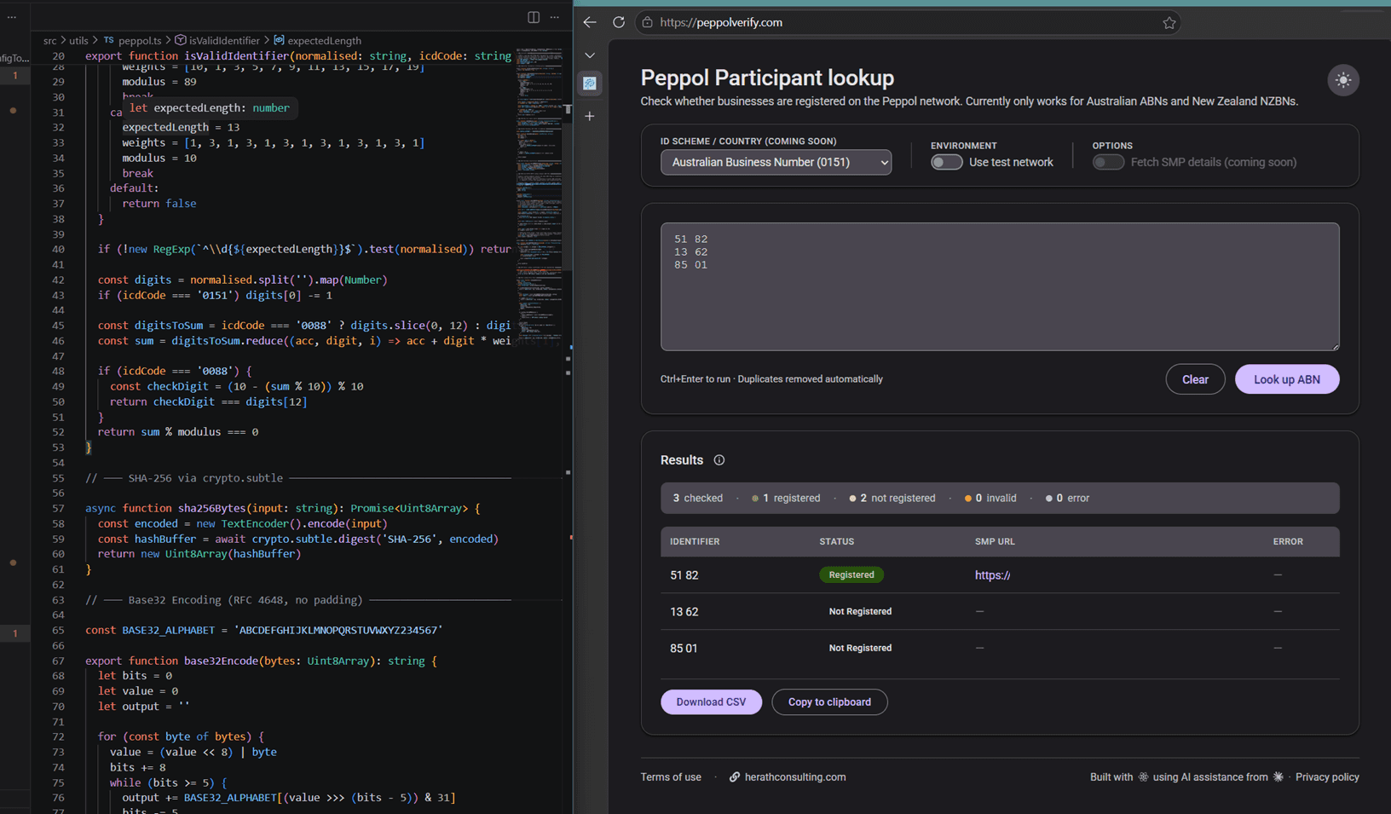Screen dimensions: 1391x814
Task: Click the Claude icon before Privacy policy
Action: (x=1278, y=776)
